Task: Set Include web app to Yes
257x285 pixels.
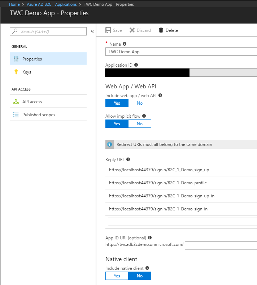Action: point(117,103)
